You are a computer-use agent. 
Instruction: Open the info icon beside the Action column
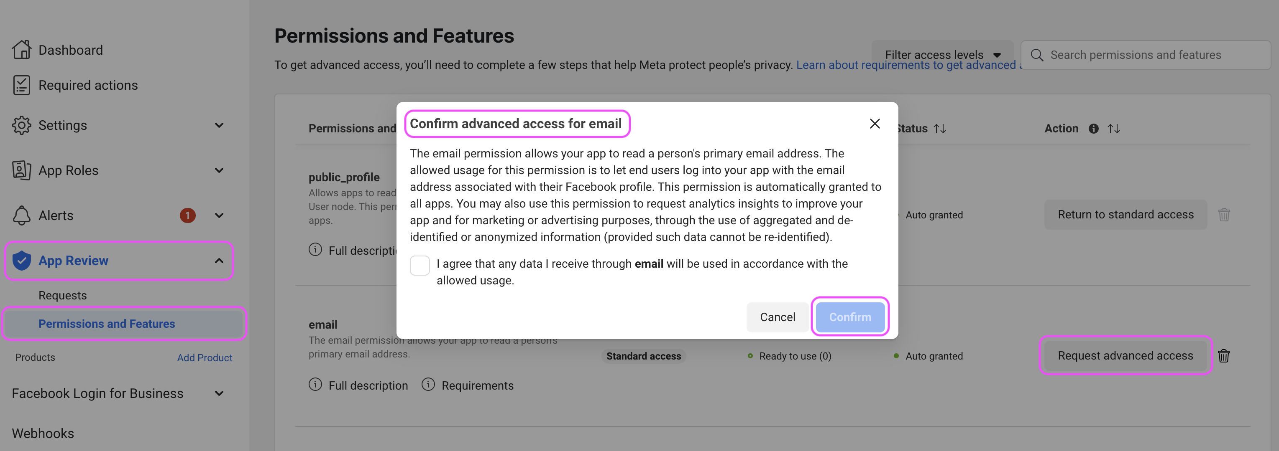tap(1093, 128)
